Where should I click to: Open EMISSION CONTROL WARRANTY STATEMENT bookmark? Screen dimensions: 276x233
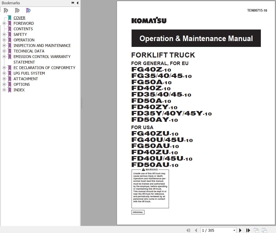pyautogui.click(x=42, y=60)
